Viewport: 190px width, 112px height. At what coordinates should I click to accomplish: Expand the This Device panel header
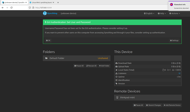[x=148, y=58]
